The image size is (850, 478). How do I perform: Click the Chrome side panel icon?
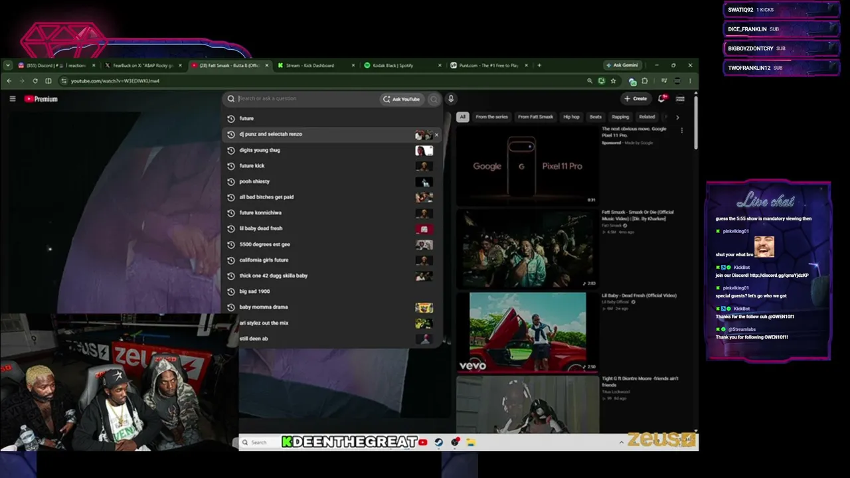48,81
